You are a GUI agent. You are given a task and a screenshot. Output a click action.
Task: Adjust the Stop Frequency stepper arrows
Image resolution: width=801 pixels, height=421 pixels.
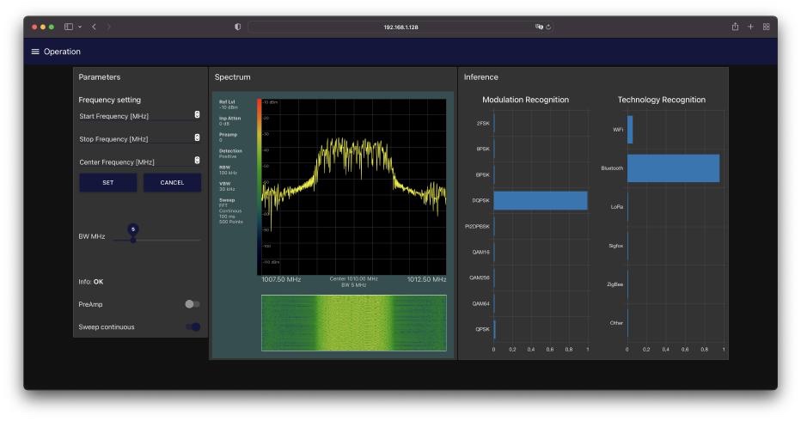[x=197, y=137]
